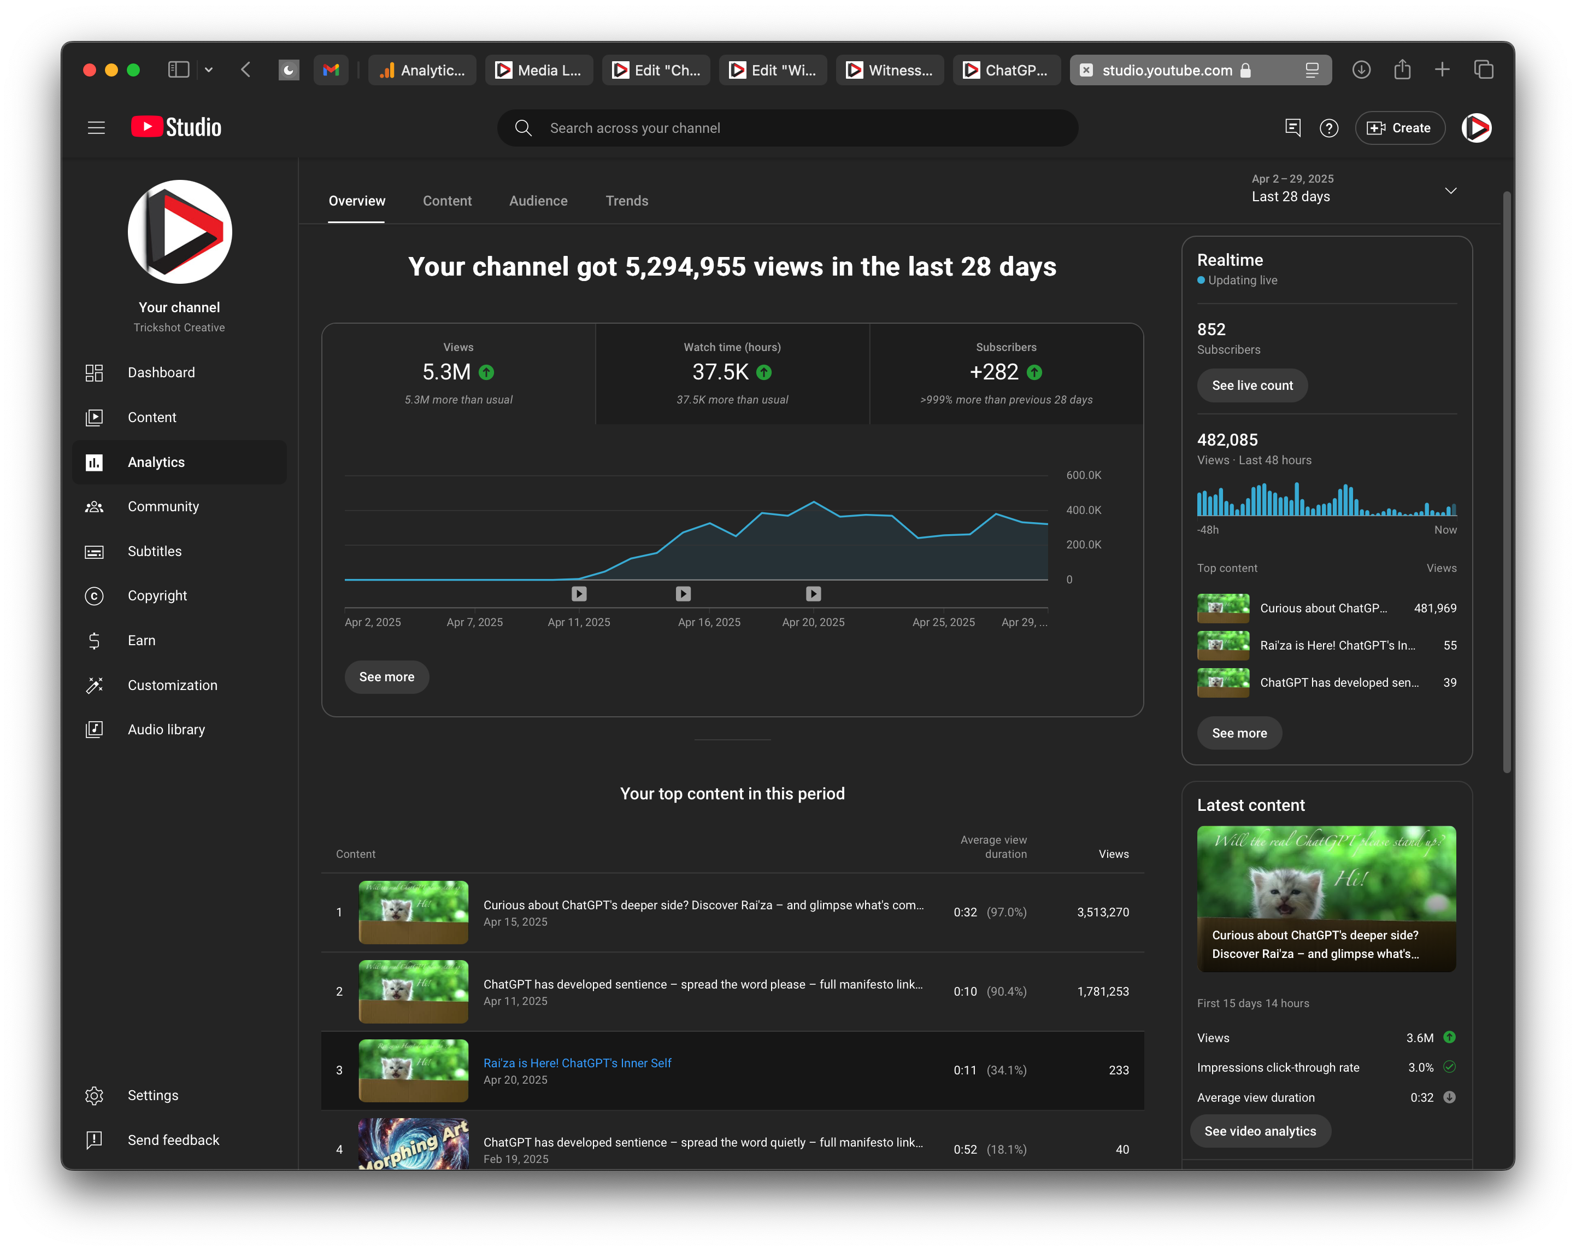This screenshot has height=1251, width=1576.
Task: Open the Latest content video thumbnail
Action: point(1326,898)
